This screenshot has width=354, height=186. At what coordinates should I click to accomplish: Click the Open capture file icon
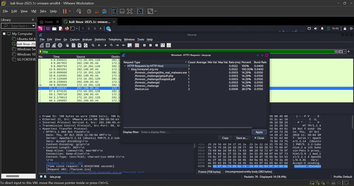tap(68, 45)
